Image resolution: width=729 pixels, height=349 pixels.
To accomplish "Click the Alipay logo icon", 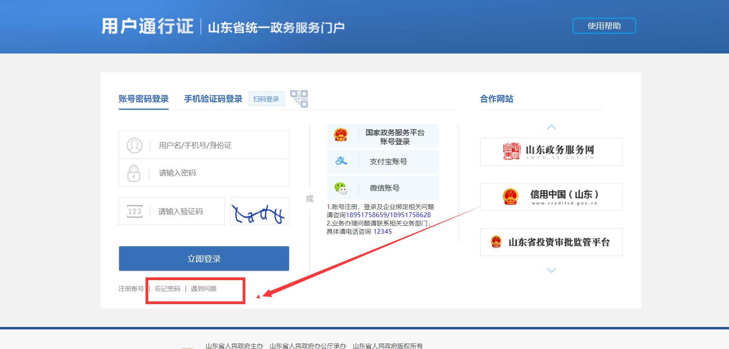I will 341,161.
